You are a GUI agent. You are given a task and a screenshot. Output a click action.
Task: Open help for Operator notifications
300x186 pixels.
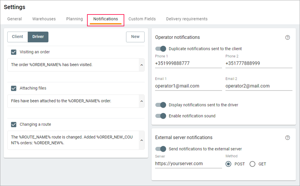click(287, 38)
